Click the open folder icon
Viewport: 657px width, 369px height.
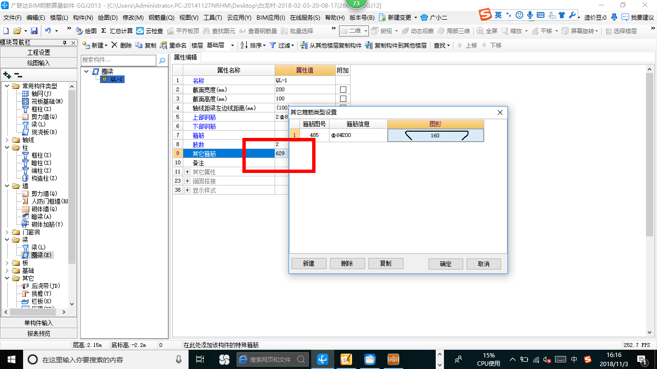click(x=17, y=31)
